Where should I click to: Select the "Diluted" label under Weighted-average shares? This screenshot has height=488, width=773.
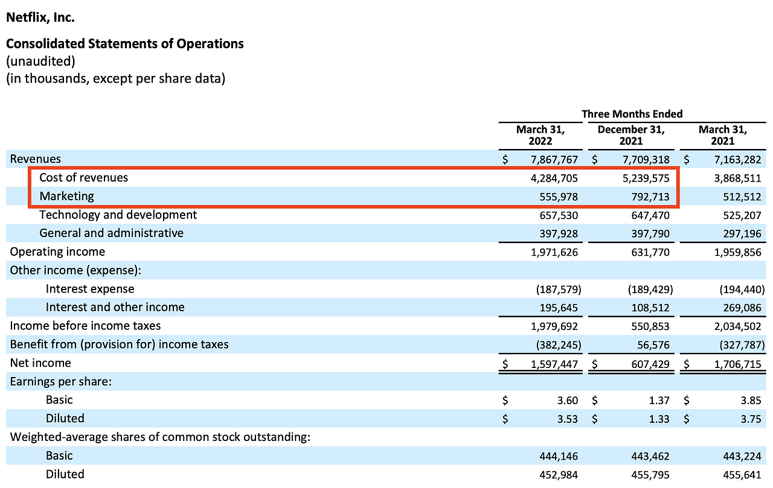pos(65,474)
